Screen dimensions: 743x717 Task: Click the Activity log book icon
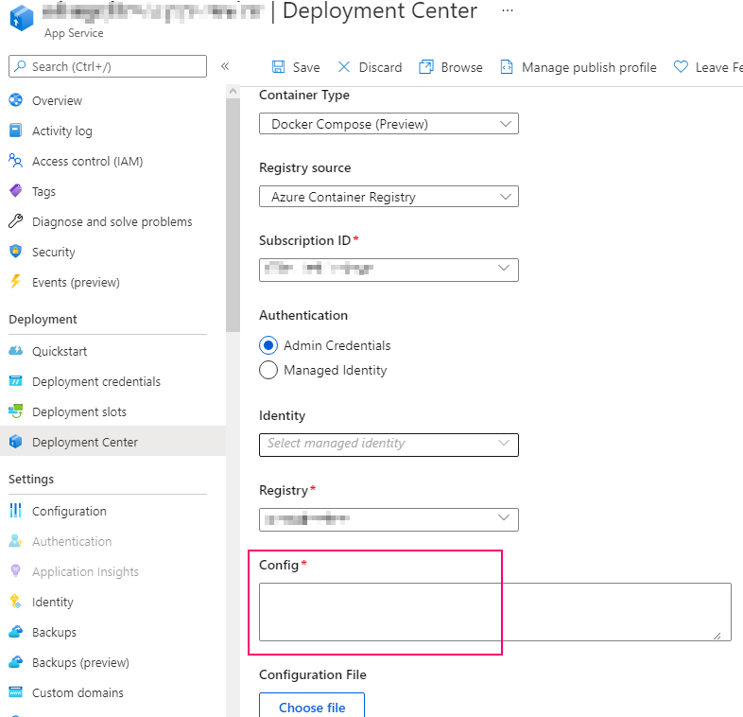pyautogui.click(x=16, y=131)
